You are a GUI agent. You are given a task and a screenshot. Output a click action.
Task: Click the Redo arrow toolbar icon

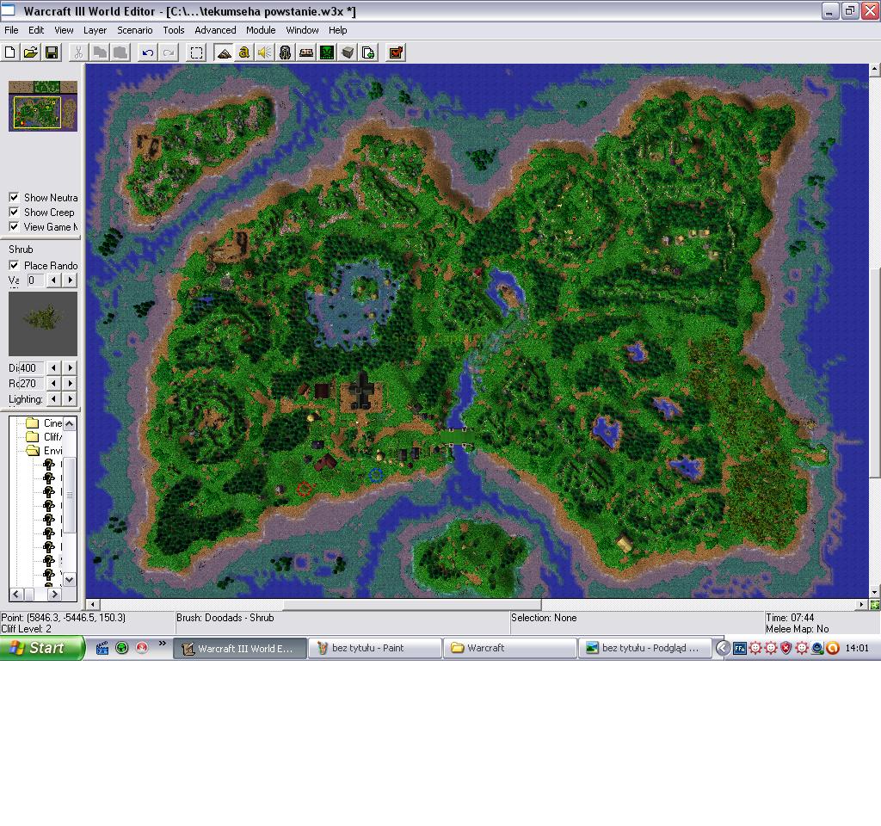click(168, 52)
